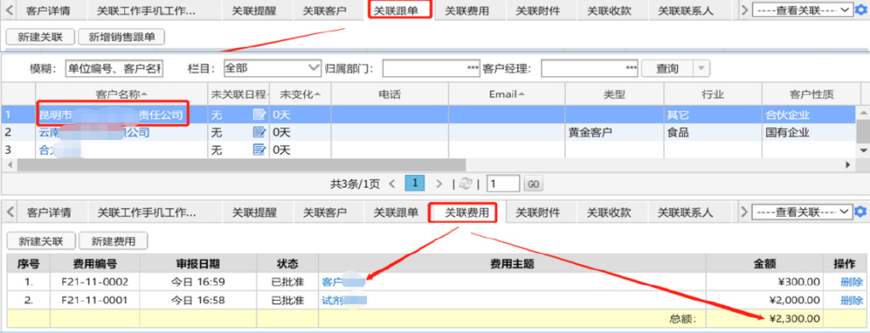Viewport: 870px width, 333px height.
Task: Click ellipsis picker for 归属部门 field
Action: click(473, 68)
